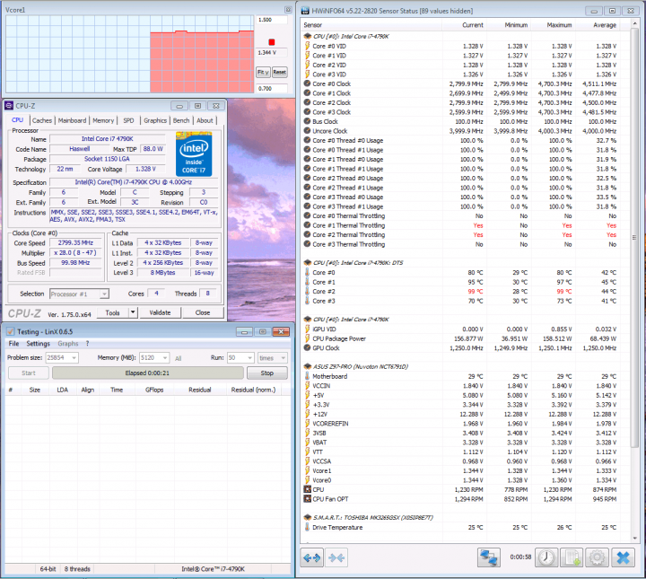
Task: Click the Residual (norm.) column header in LinX
Action: 253,390
